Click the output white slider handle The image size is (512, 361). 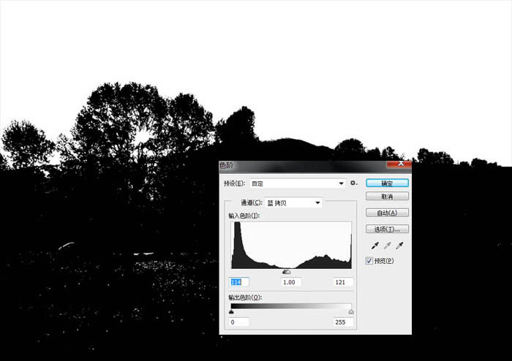[351, 312]
